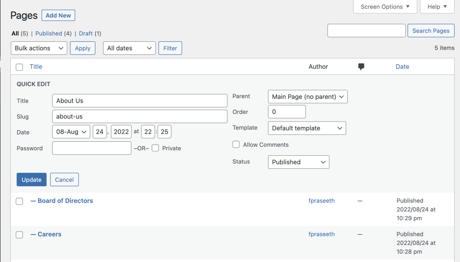
Task: Click the fpraseeth author link
Action: (322, 201)
